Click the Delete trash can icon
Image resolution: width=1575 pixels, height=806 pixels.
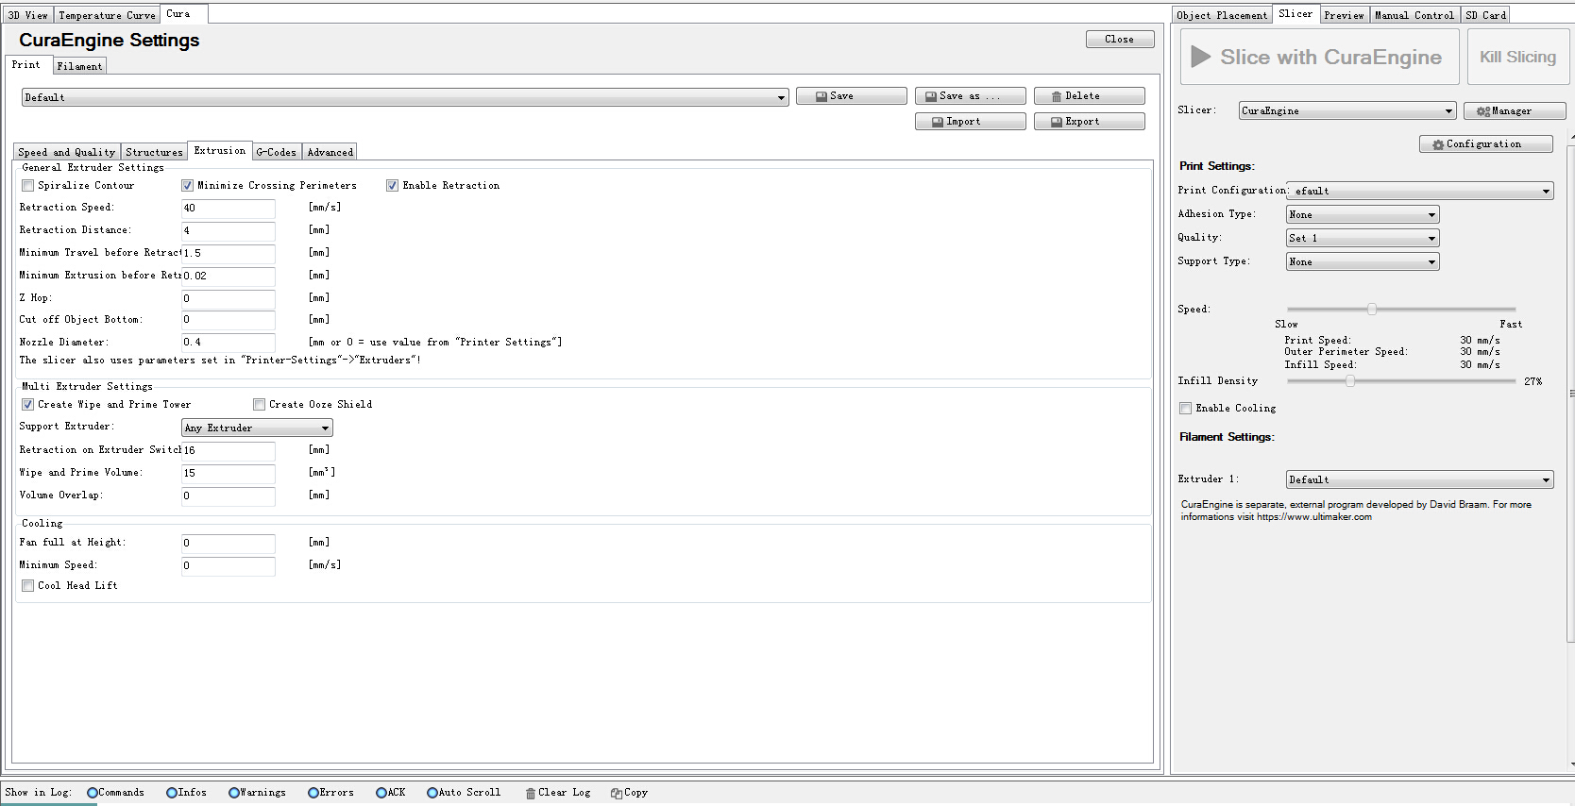[x=1057, y=96]
